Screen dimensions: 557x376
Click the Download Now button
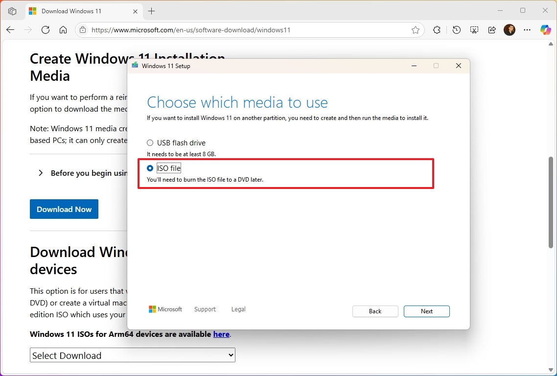[64, 209]
